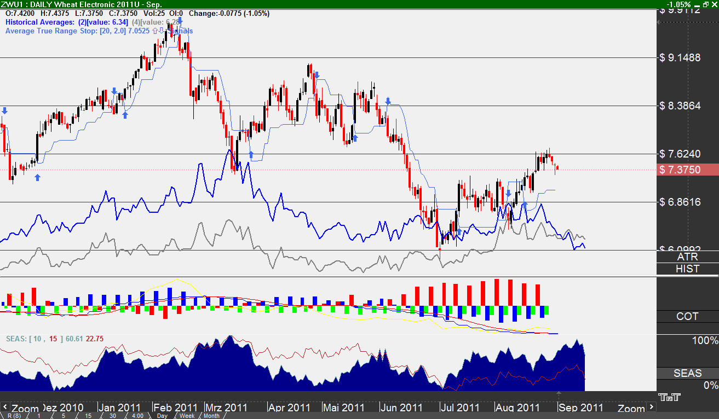
Task: Click the Feb 2011 date label
Action: 175,408
